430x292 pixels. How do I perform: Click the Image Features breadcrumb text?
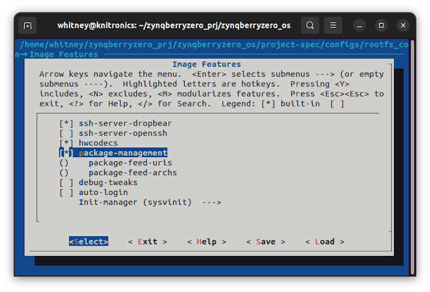(x=63, y=54)
